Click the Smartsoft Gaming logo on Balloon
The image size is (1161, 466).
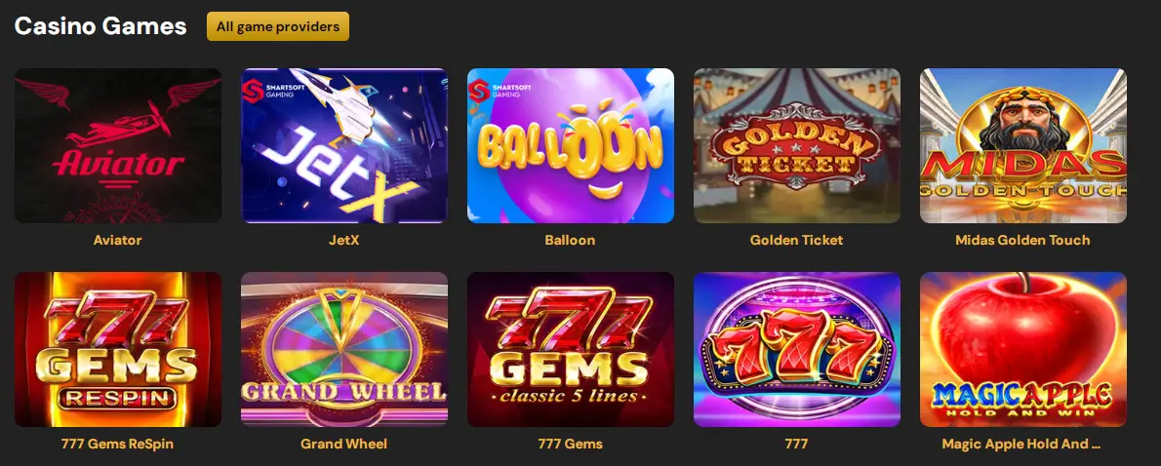tap(496, 90)
